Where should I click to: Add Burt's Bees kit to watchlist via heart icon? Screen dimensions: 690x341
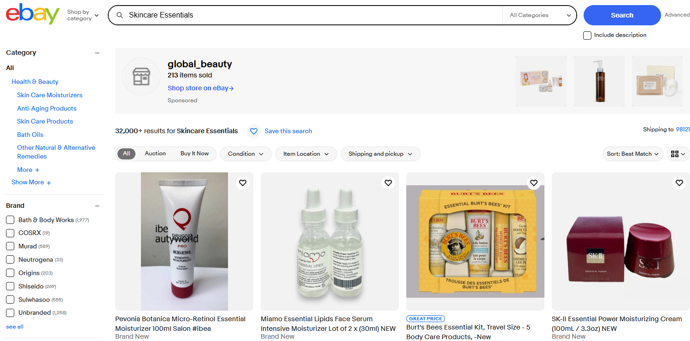click(534, 183)
